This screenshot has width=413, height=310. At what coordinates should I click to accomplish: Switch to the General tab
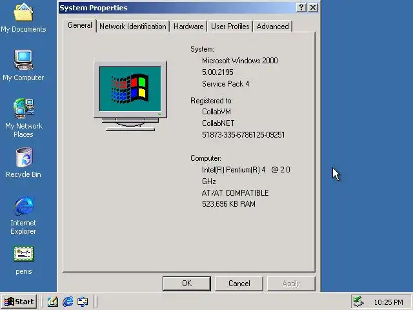pyautogui.click(x=80, y=26)
